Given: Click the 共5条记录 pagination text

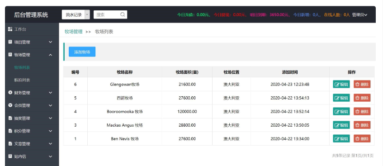Looking at the screenshot, I should pos(341,156).
